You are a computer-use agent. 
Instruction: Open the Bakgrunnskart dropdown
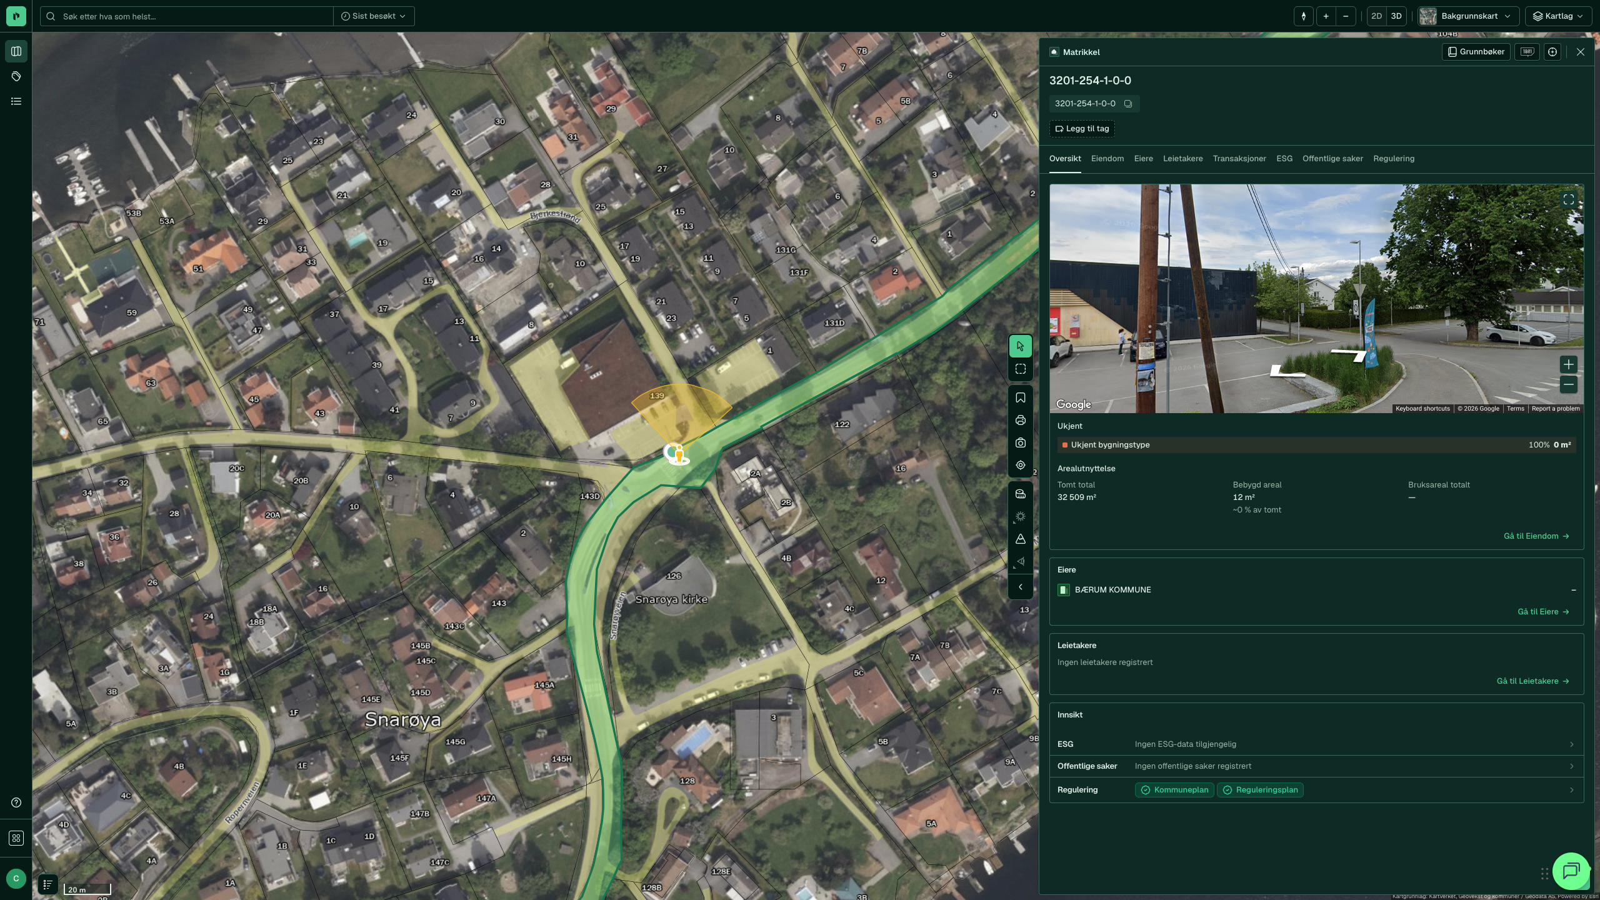(1467, 16)
